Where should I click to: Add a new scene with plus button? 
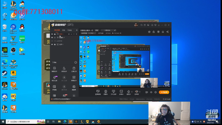77,30
